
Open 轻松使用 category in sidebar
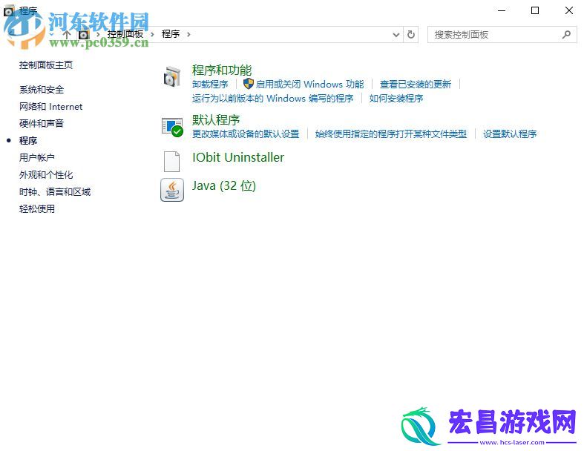pos(37,209)
